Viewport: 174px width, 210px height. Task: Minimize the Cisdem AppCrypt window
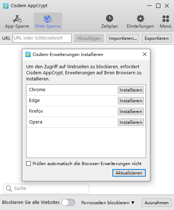pyautogui.click(x=149, y=6)
